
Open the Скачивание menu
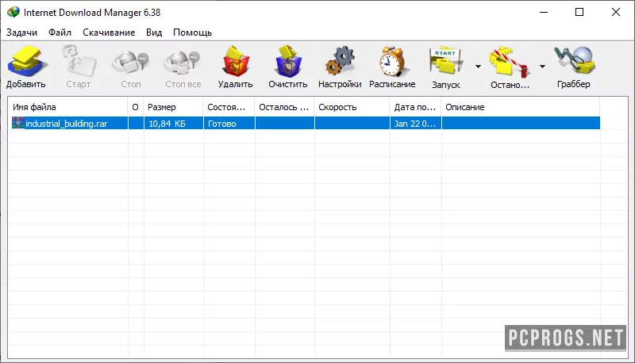click(x=109, y=32)
